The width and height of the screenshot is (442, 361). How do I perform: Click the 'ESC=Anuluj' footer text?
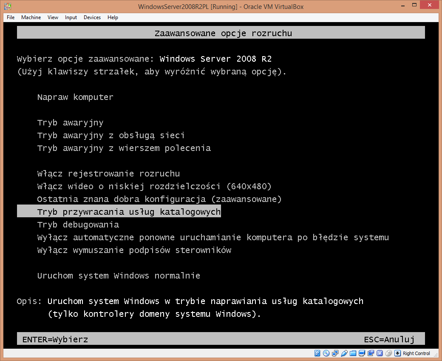(x=389, y=340)
